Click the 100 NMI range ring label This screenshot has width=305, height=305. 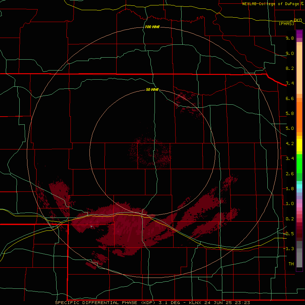pyautogui.click(x=152, y=27)
